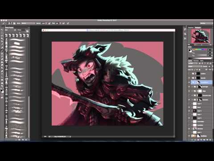Click the rainbow hue slider in Color panel

click(200, 50)
